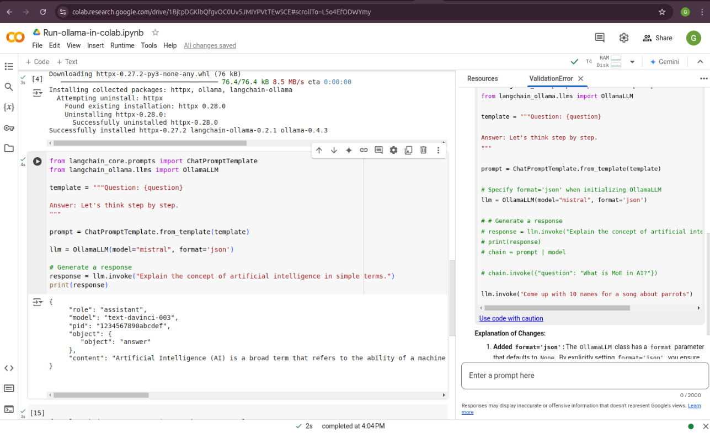Click the "completed at 4:04 PM" status text
The width and height of the screenshot is (710, 433).
(353, 426)
